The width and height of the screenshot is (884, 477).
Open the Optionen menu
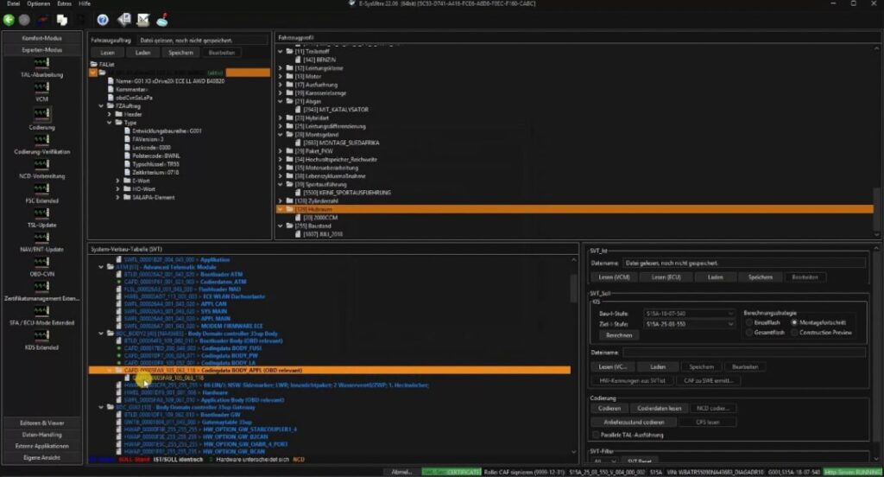(x=39, y=4)
